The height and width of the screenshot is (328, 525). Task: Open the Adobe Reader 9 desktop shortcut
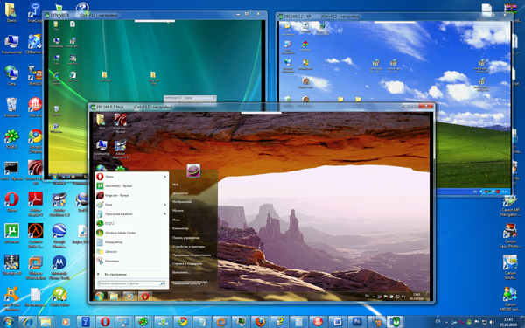[x=36, y=204]
